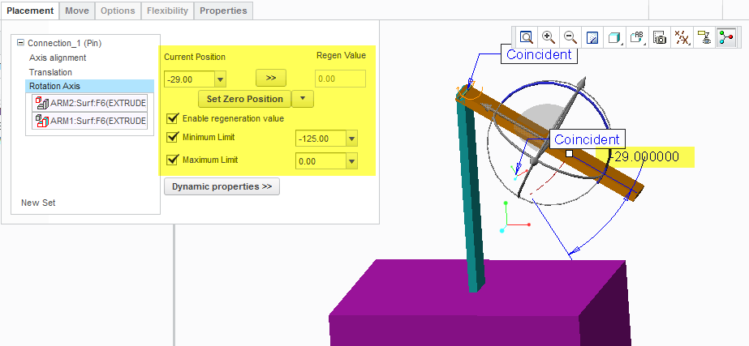Click the View Manager camera icon
749x346 pixels.
661,37
